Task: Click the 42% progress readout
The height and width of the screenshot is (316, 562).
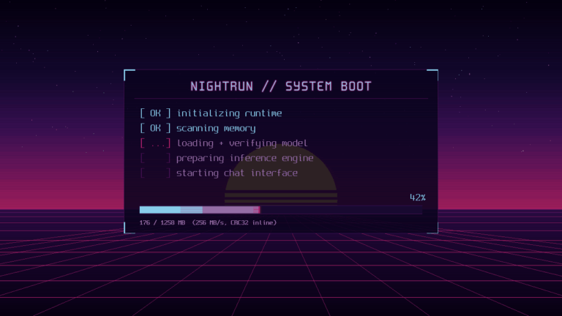Action: tap(418, 197)
